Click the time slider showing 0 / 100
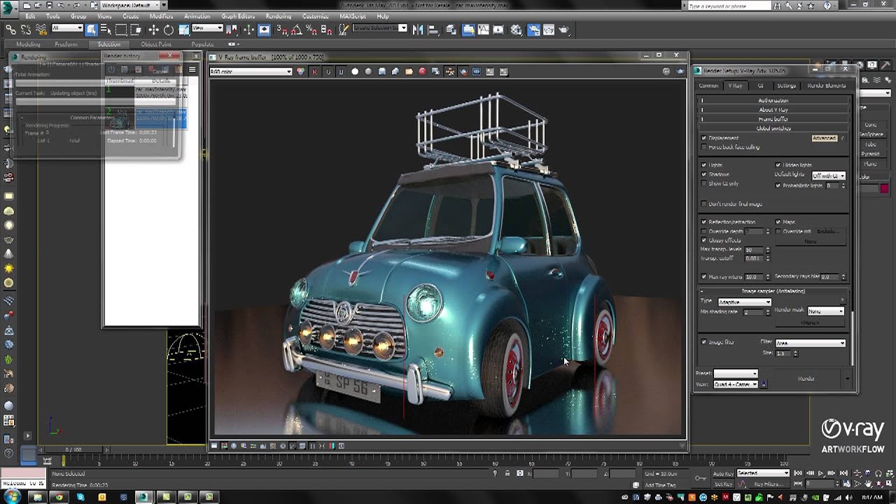 [x=73, y=449]
